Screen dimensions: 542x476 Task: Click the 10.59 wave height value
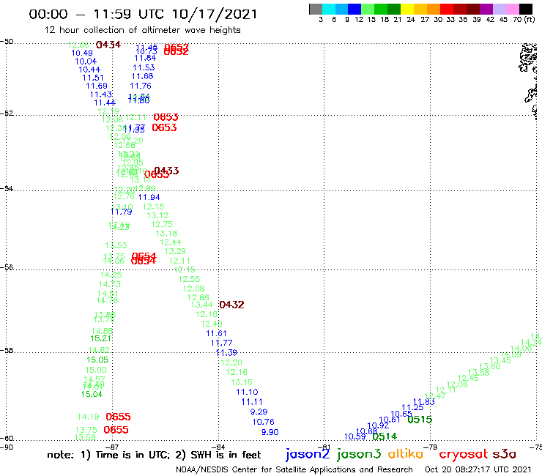355,436
